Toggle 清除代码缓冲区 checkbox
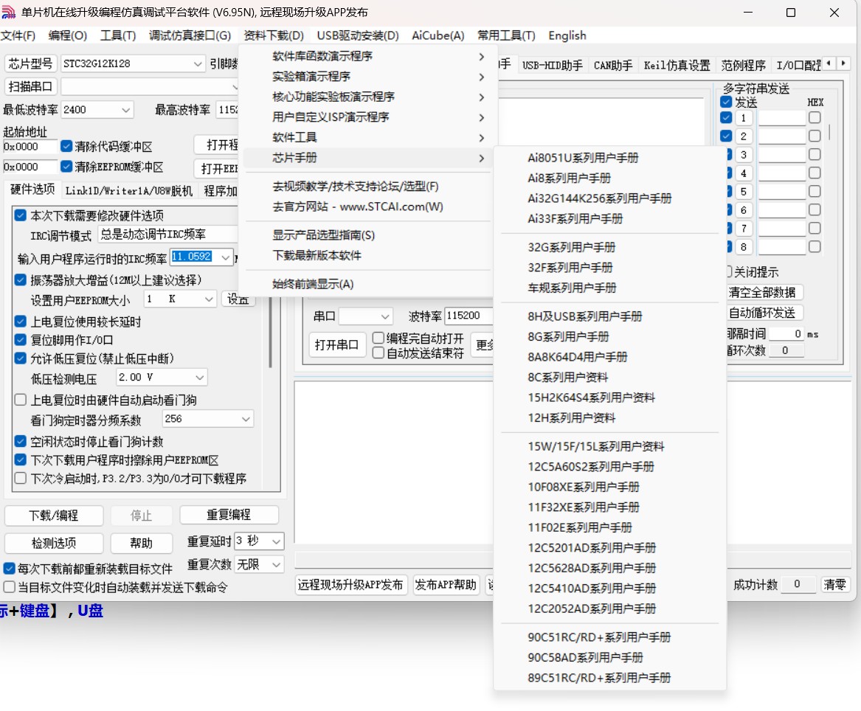861x711 pixels. pos(66,146)
